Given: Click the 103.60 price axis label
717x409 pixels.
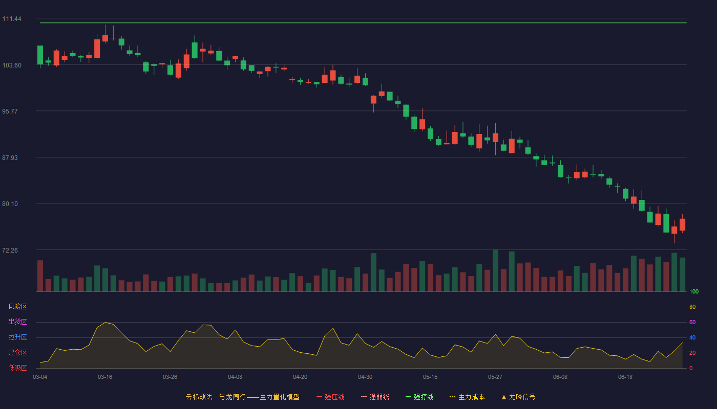Looking at the screenshot, I should [x=12, y=65].
